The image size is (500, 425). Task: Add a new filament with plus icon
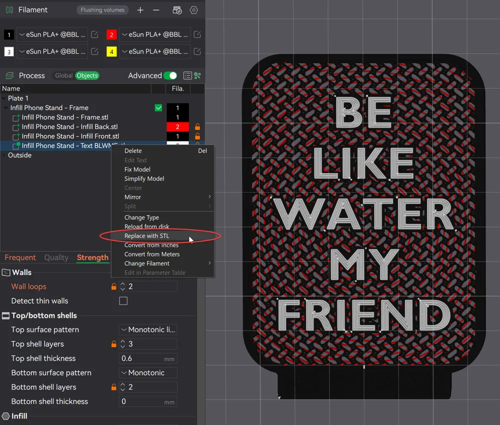(140, 10)
